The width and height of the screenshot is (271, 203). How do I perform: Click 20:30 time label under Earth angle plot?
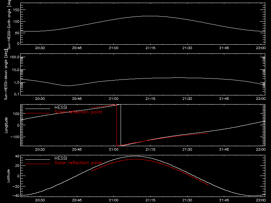pos(40,48)
